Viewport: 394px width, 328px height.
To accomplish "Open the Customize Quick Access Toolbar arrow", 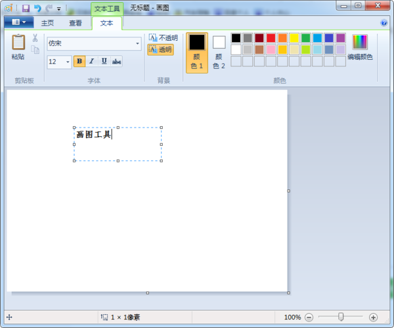I will [59, 9].
